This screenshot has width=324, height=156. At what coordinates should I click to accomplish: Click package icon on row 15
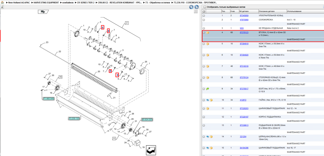(211, 148)
